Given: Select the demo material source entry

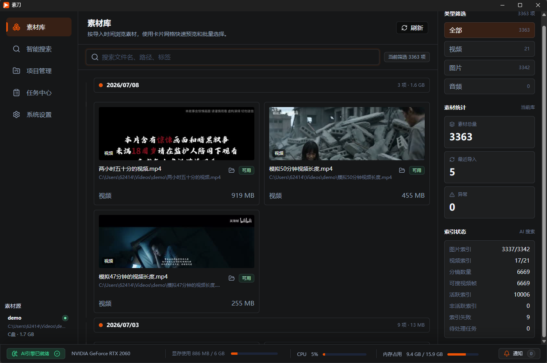Looking at the screenshot, I should 38,326.
